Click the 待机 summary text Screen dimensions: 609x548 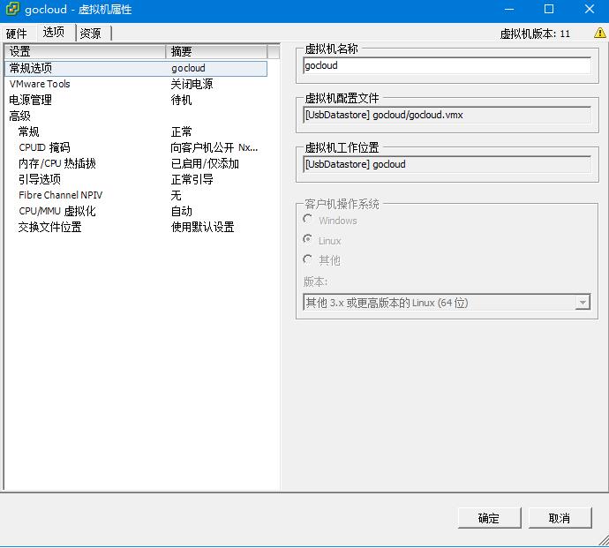182,100
